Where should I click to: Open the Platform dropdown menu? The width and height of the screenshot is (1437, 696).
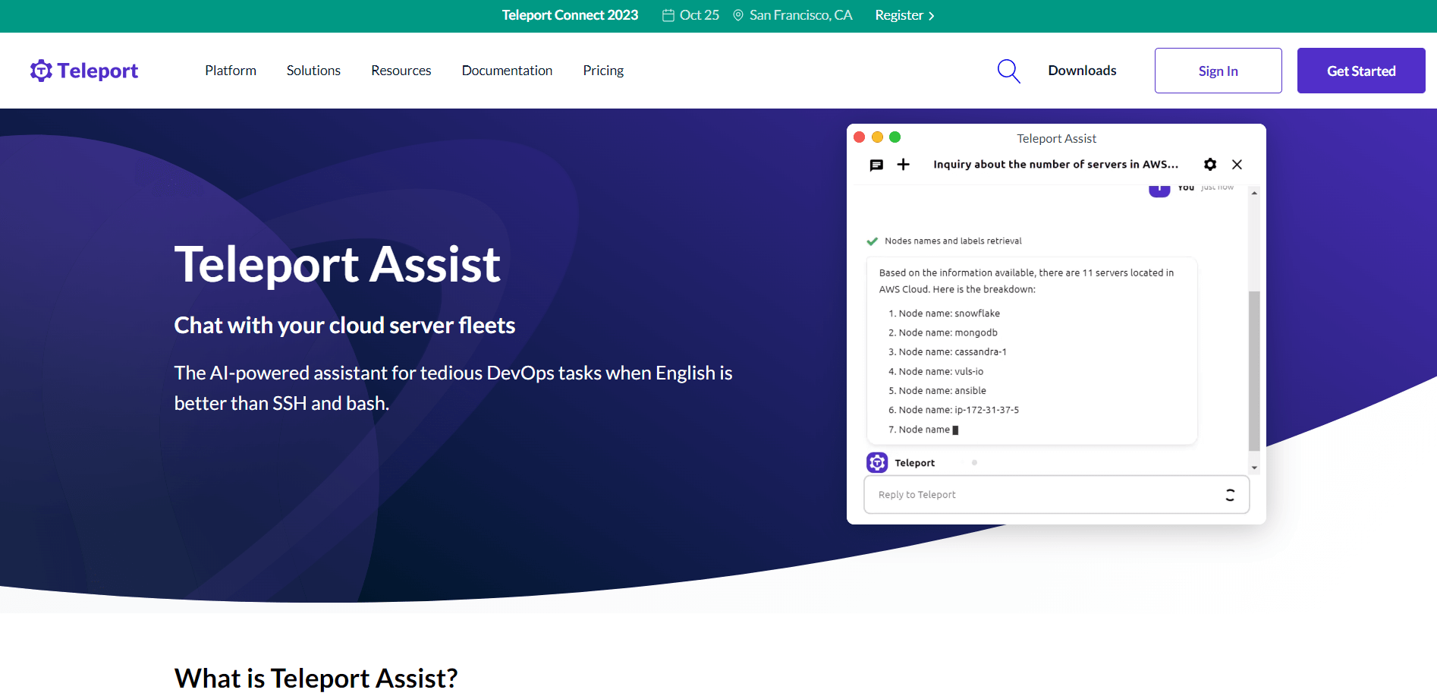[230, 70]
